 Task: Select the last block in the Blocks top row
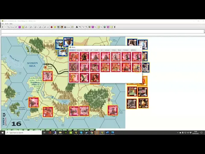point(137,57)
